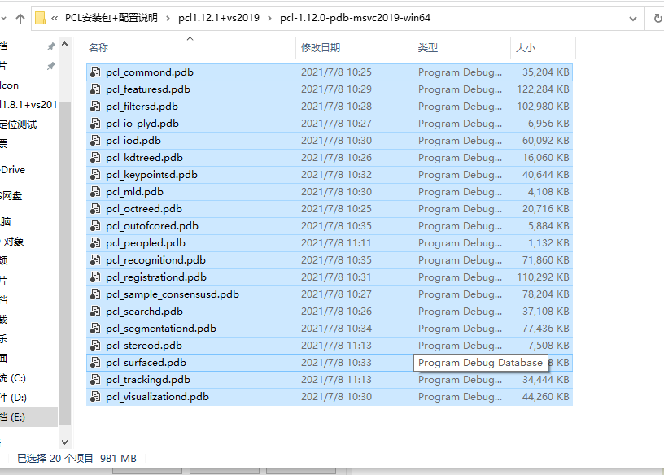Click file icon of pcl_outofcored.pdb
This screenshot has height=475, width=664.
point(95,225)
